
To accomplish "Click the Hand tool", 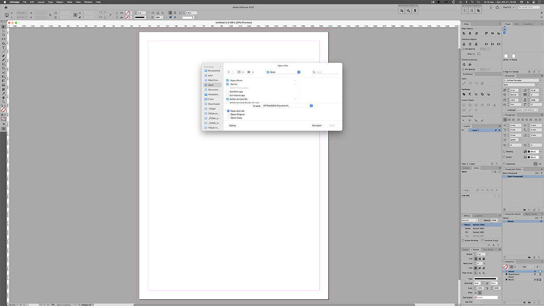I will pos(3,97).
